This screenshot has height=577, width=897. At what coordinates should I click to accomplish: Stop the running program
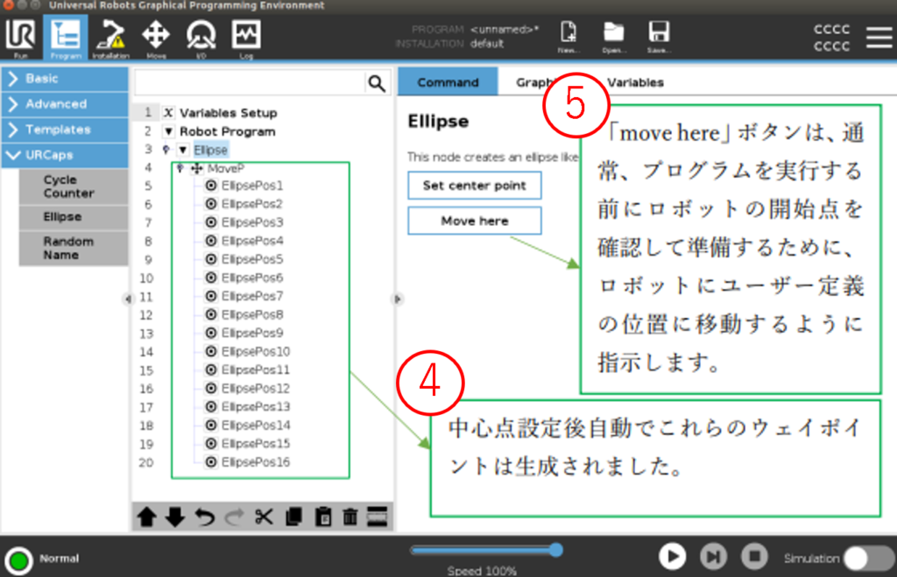[x=754, y=556]
